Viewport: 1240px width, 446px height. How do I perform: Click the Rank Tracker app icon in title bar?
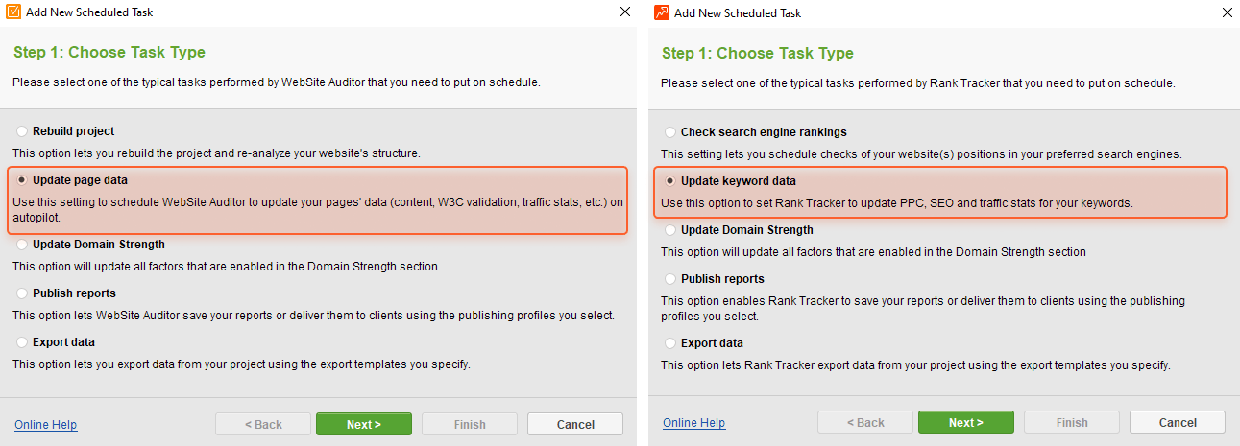tap(662, 12)
